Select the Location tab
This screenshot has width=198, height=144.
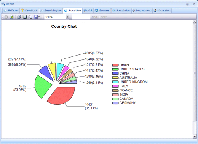73,11
